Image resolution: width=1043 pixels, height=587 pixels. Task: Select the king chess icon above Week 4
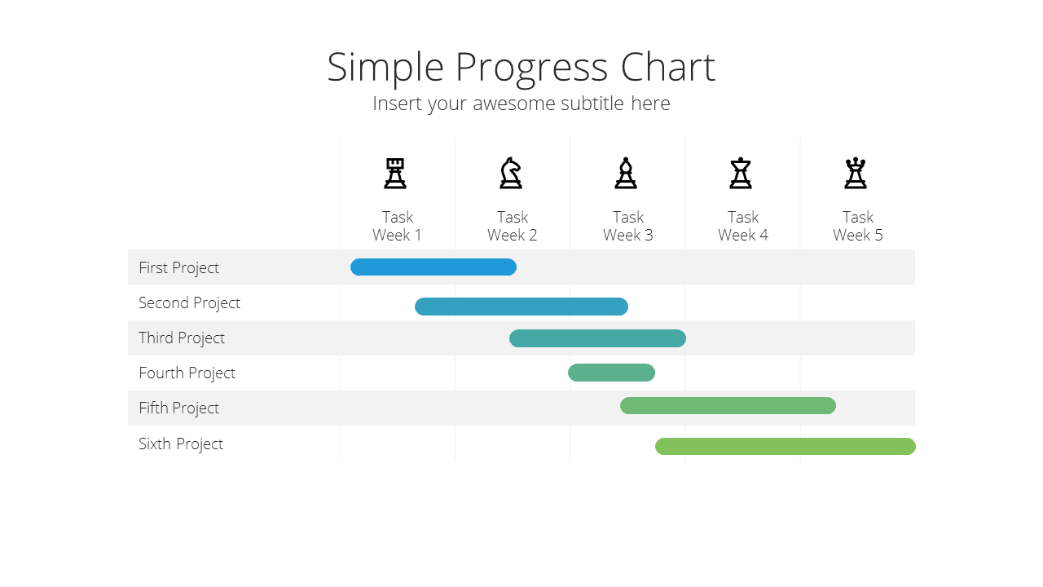(741, 174)
